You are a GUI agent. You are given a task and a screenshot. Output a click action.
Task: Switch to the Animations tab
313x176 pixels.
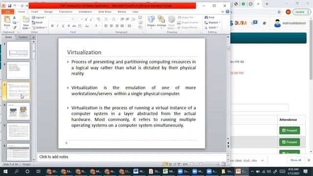coord(85,12)
